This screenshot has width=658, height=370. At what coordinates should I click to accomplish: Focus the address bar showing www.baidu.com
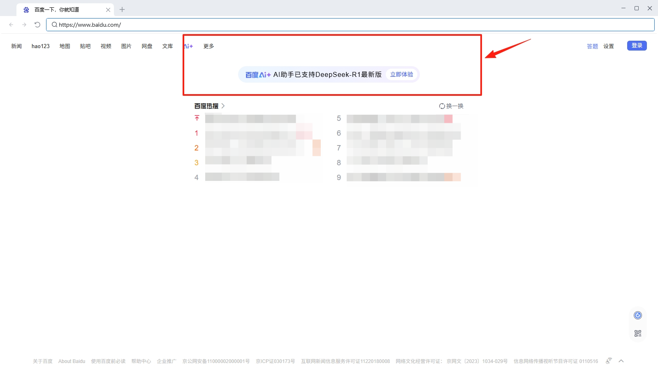pos(350,25)
